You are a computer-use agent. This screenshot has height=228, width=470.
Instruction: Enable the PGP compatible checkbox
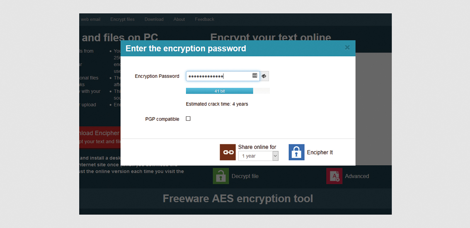click(188, 118)
